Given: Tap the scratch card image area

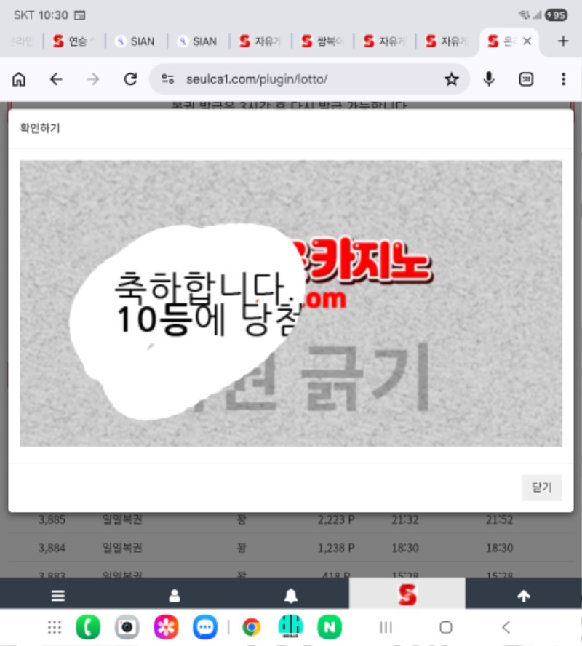Looking at the screenshot, I should (x=291, y=303).
